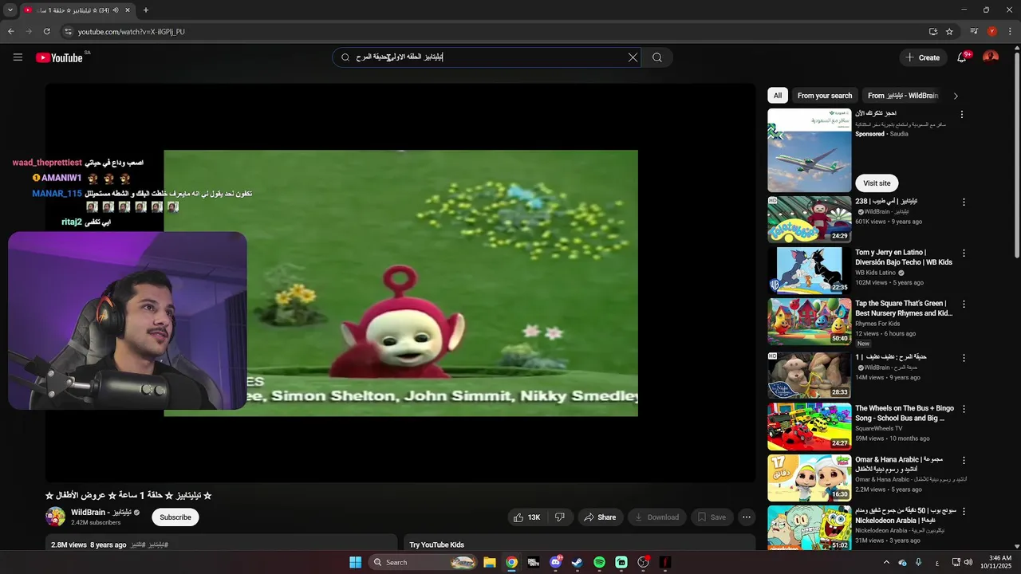Screen dimensions: 1021x574
Task: Reload the page
Action: [x=47, y=32]
